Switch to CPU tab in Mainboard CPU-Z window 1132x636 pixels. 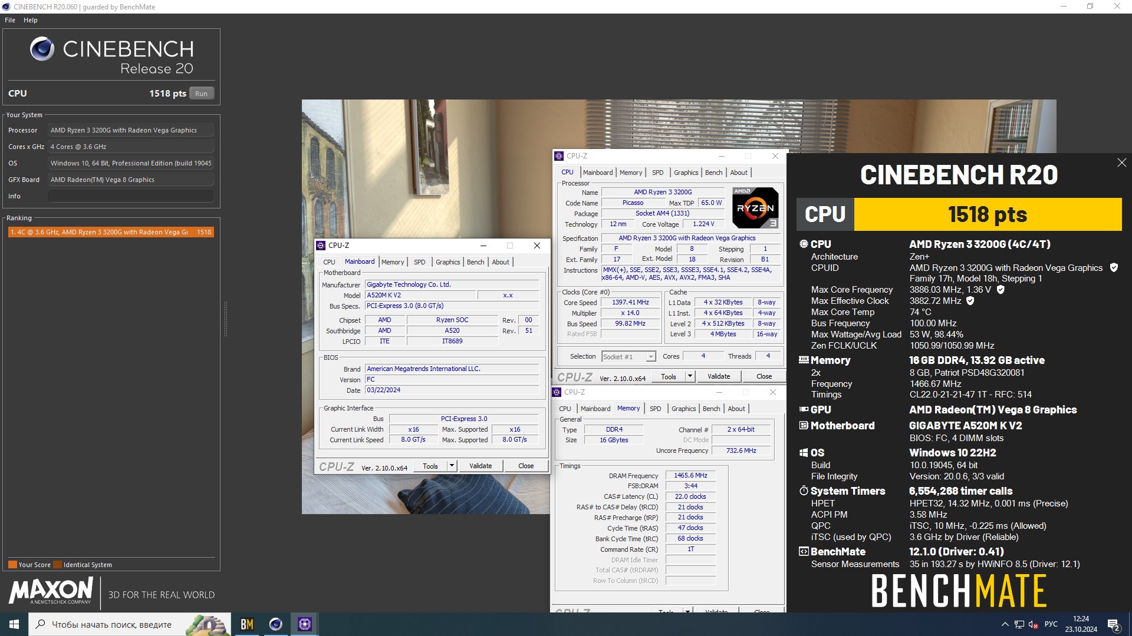click(x=329, y=262)
